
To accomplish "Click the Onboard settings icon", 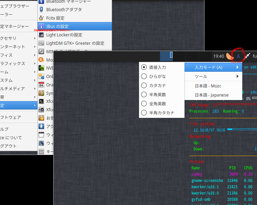I will click(41, 76).
